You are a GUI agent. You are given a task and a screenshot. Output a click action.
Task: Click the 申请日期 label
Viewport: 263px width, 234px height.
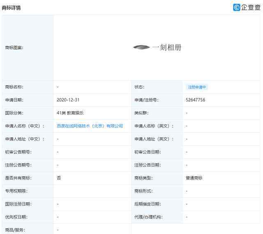click(x=14, y=100)
